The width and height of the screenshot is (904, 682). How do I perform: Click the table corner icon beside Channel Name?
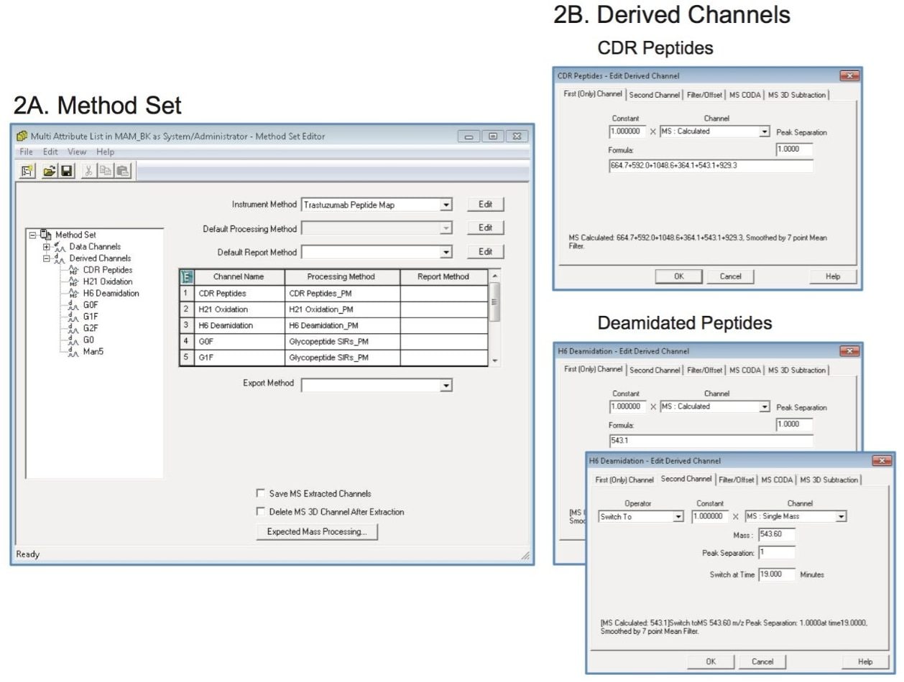186,277
